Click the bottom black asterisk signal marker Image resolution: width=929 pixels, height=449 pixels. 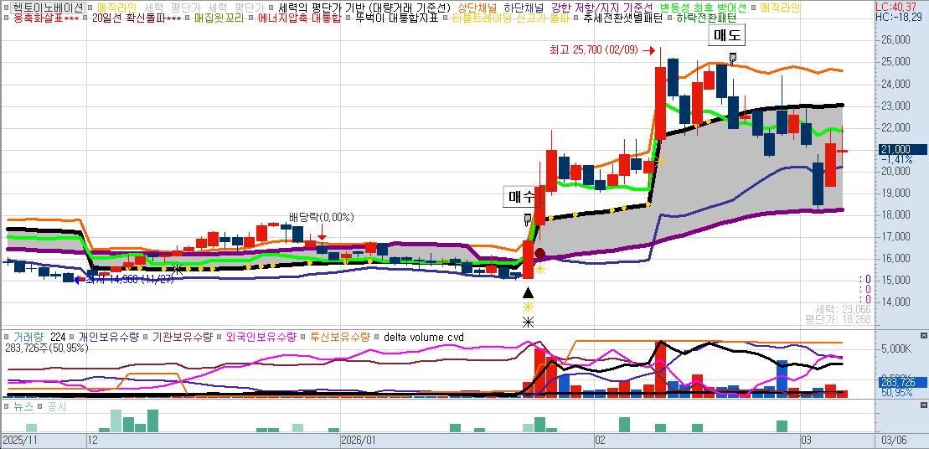tap(528, 323)
